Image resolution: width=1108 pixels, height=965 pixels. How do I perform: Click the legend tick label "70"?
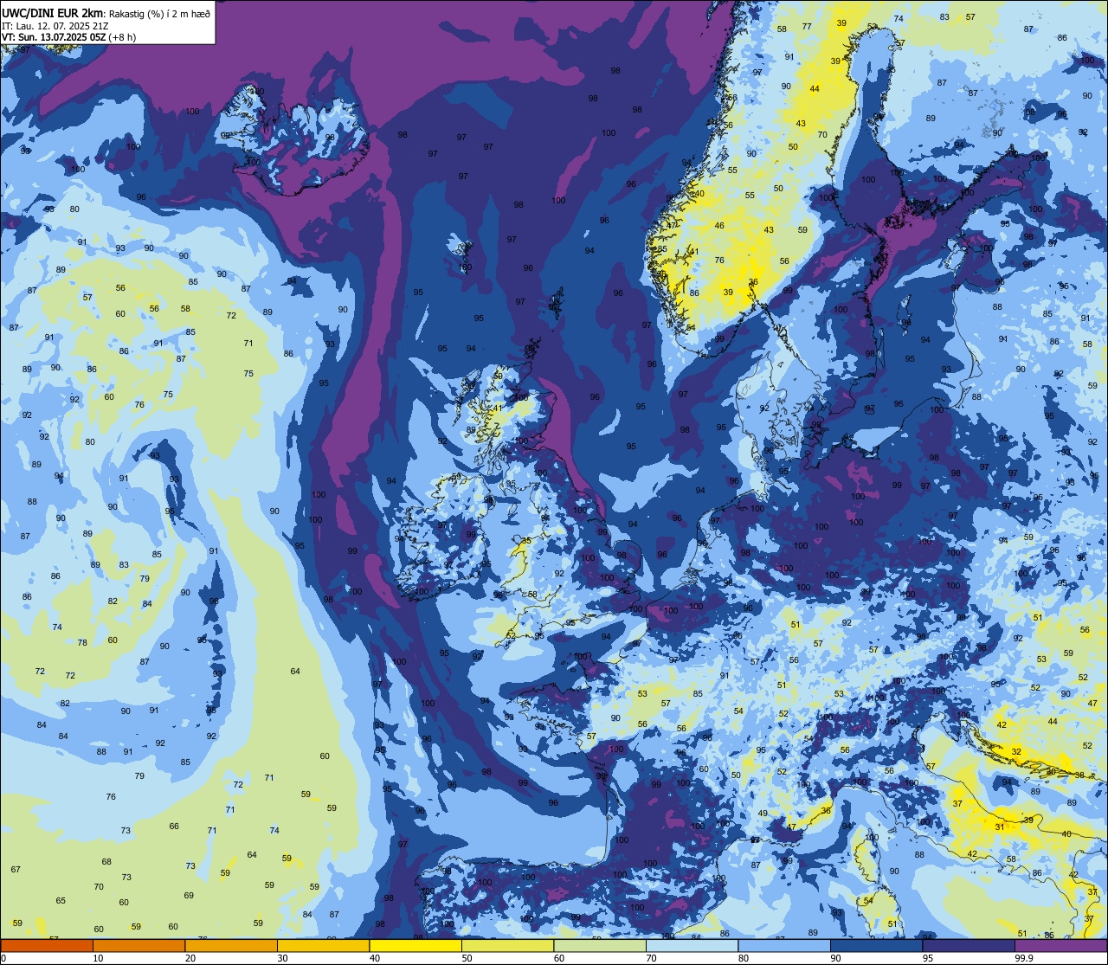(x=651, y=958)
